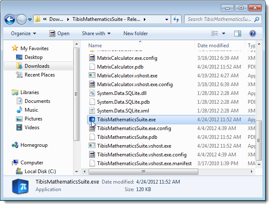Click the navigation pane scroll up arrow
The width and height of the screenshot is (272, 207).
coord(77,44)
